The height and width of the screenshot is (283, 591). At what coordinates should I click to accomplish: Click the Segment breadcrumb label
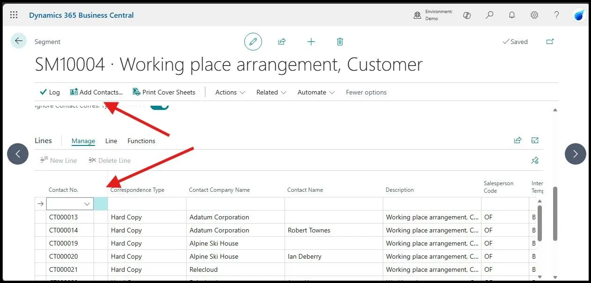point(47,42)
